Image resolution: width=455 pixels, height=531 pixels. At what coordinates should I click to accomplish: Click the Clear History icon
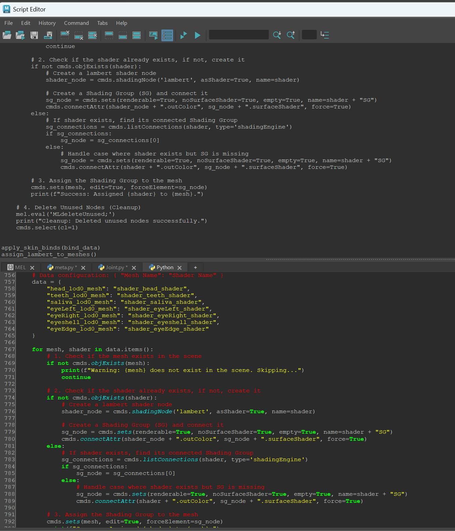tap(65, 35)
